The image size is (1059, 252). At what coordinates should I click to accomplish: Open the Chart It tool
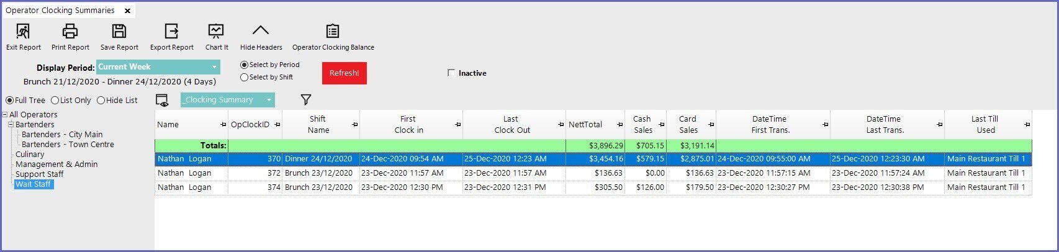coord(216,32)
